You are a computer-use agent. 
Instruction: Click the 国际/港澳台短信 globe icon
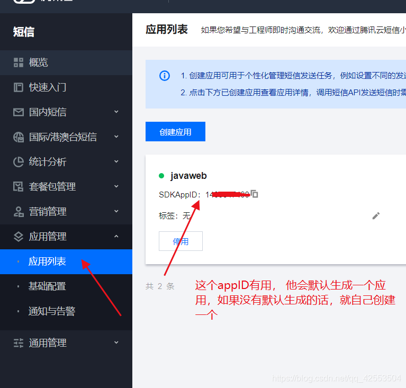pyautogui.click(x=19, y=137)
